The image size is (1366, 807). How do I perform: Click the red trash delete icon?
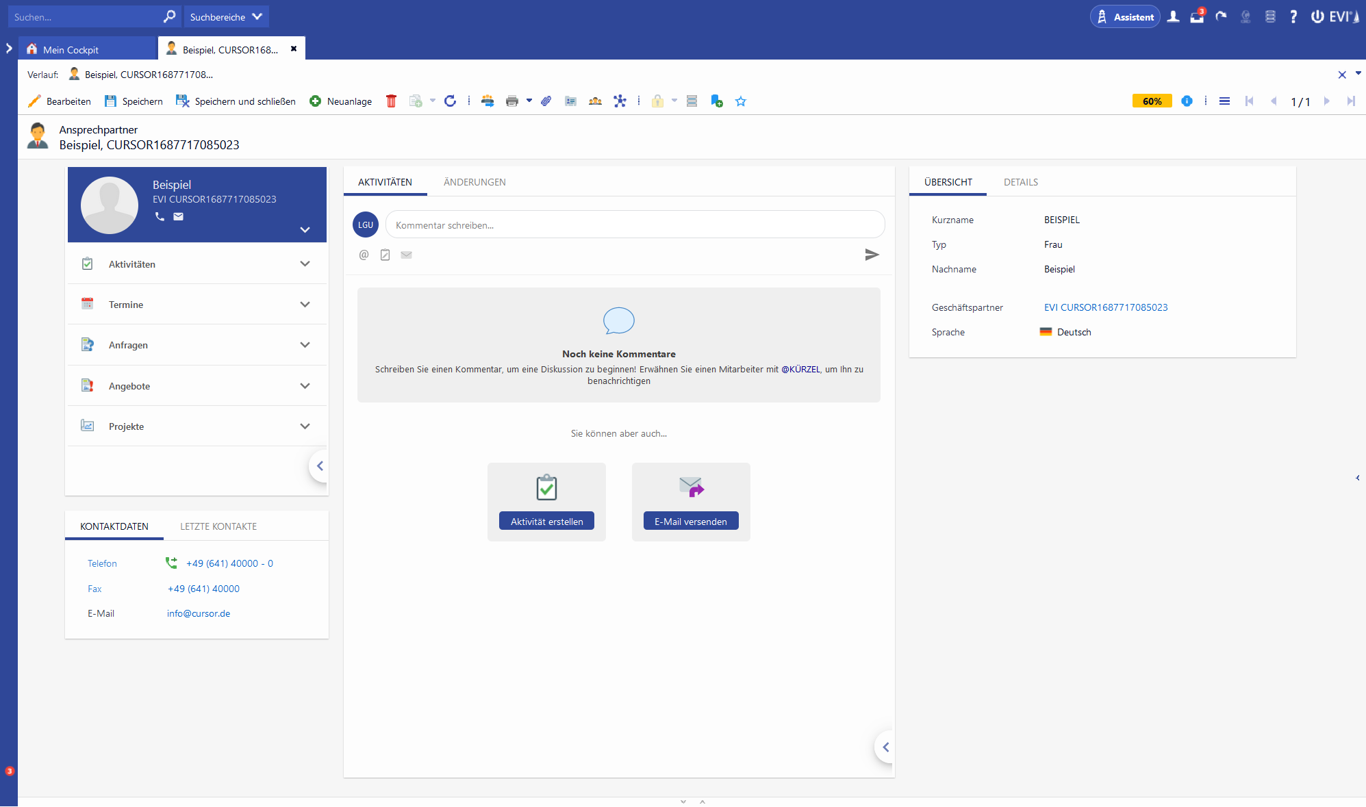tap(391, 101)
